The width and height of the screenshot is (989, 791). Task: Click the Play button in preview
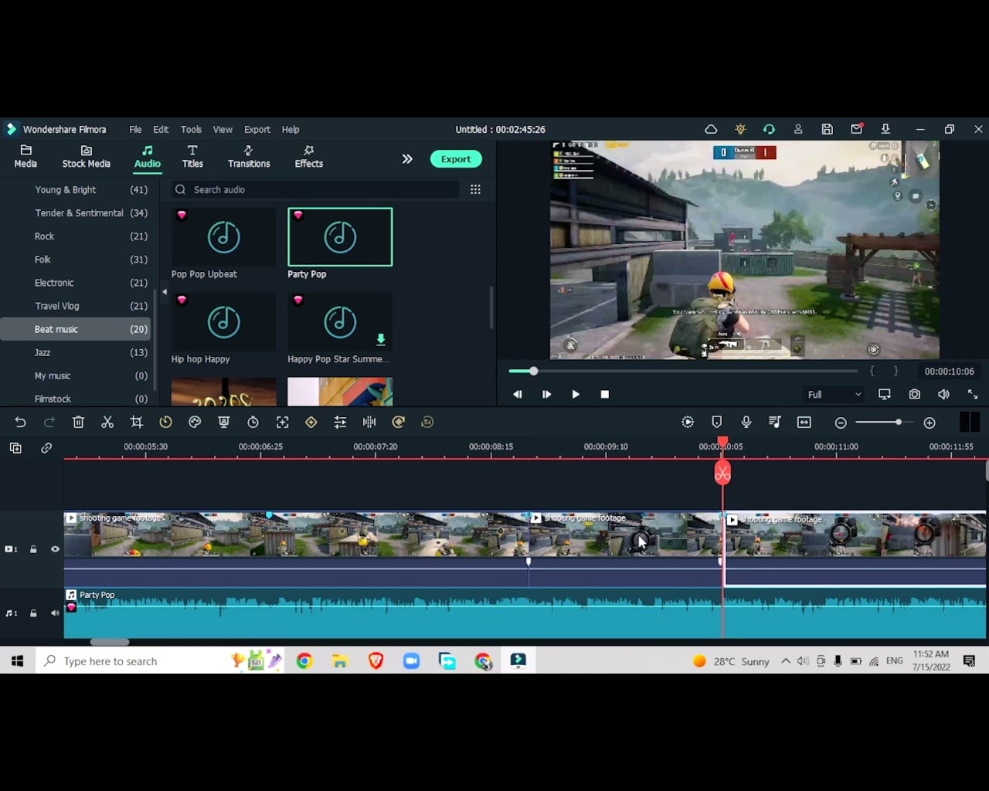coord(576,395)
